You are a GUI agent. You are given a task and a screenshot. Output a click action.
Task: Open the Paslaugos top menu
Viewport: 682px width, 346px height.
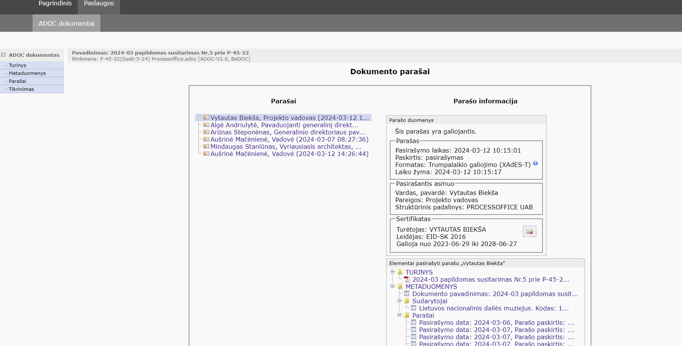tap(99, 3)
